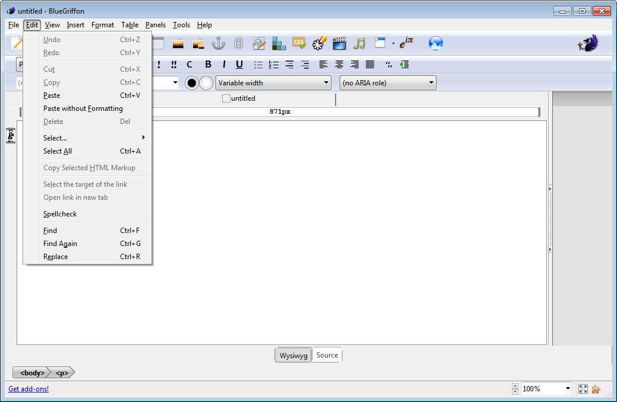Click the anchor insert icon
The image size is (617, 402).
[219, 43]
